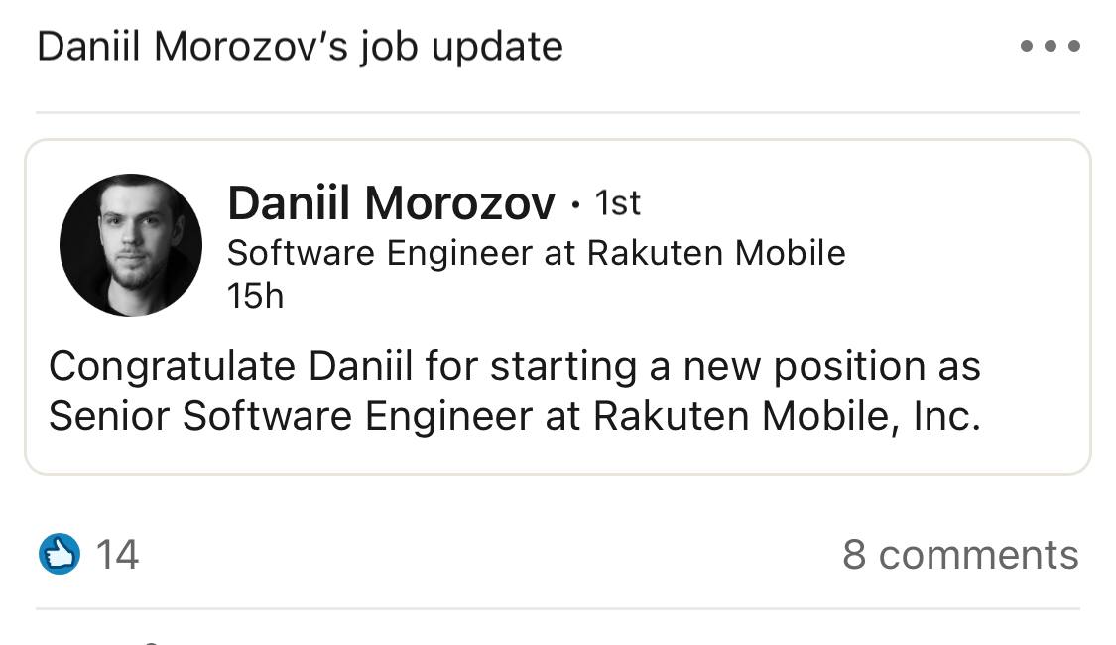Click divider line below reactions row

click(x=558, y=608)
